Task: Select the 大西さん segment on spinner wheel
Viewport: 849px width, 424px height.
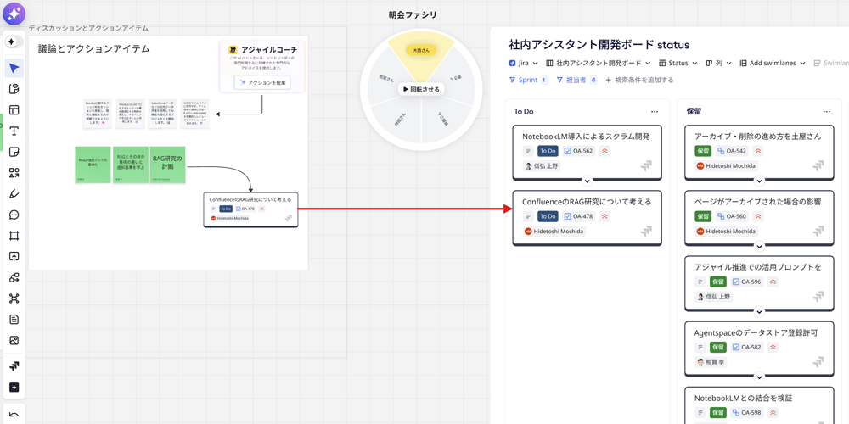Action: tap(421, 50)
